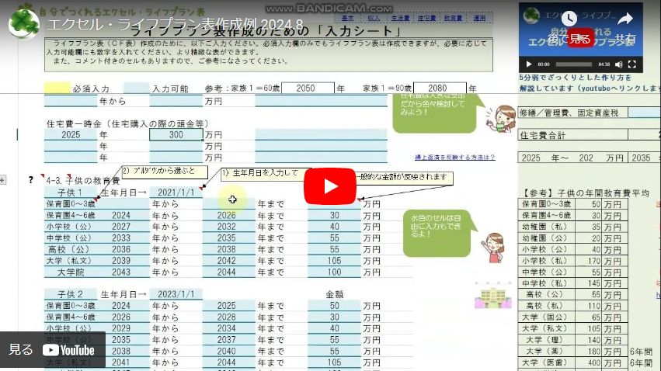Open the 繰上返済を反映する方法は？ link

click(x=455, y=157)
